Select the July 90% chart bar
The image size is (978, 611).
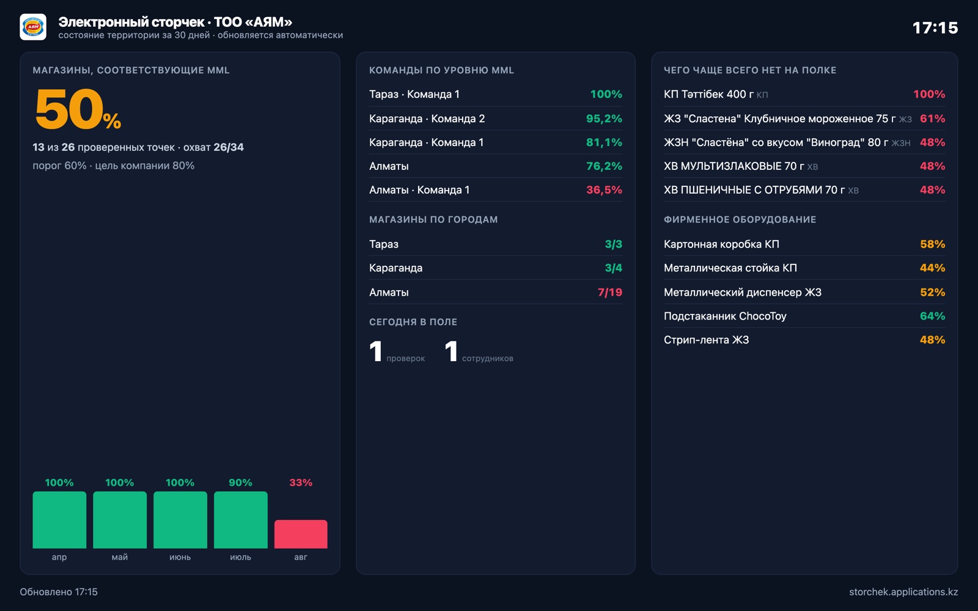click(x=241, y=519)
